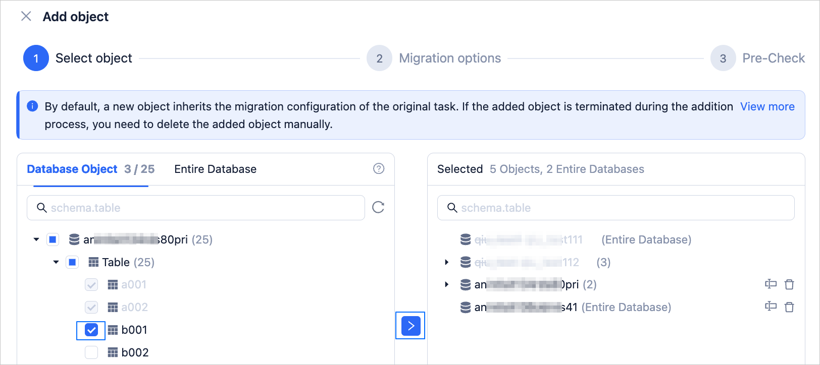Select the Database Object tab
The width and height of the screenshot is (820, 365).
72,169
